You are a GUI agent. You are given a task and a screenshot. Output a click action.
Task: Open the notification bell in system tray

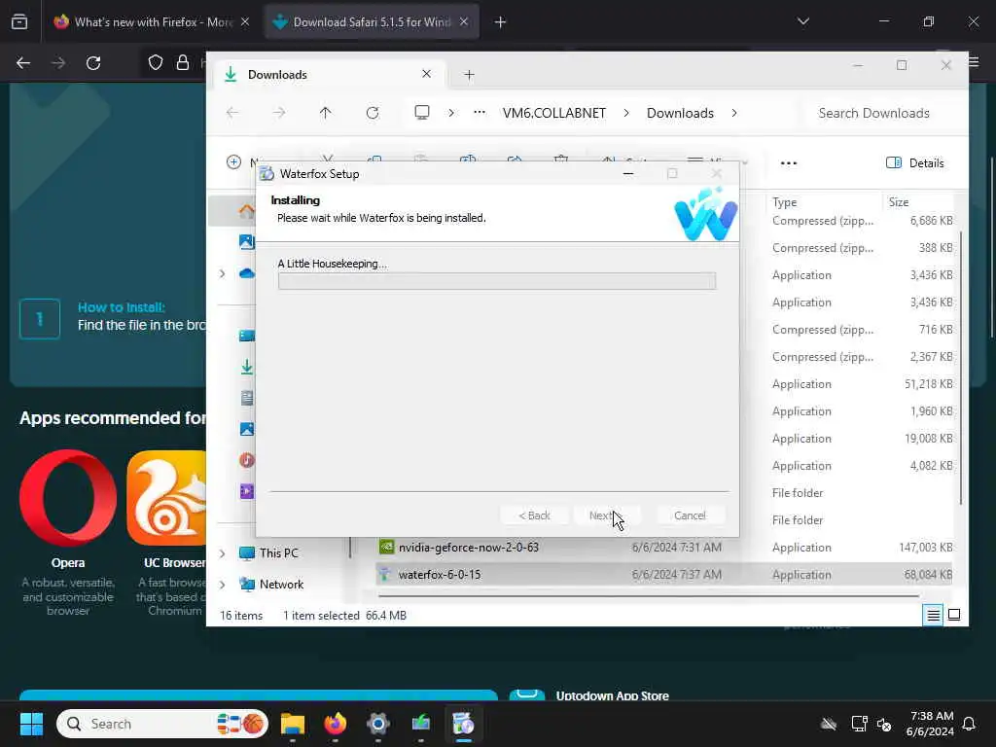tap(970, 724)
